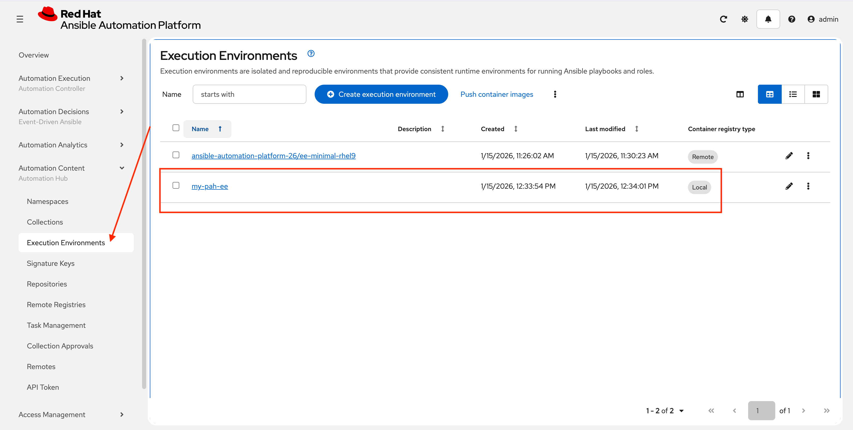Toggle the theme brightness icon

pyautogui.click(x=745, y=19)
